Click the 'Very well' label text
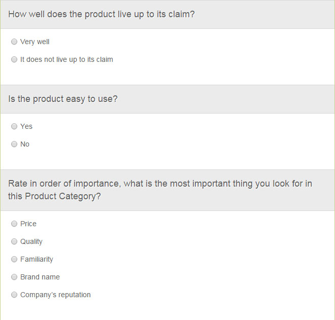The image size is (335, 320). click(x=35, y=42)
